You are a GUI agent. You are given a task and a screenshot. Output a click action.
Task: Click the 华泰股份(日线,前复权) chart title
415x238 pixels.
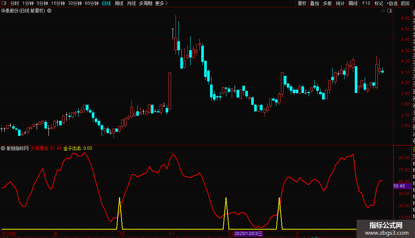23,11
